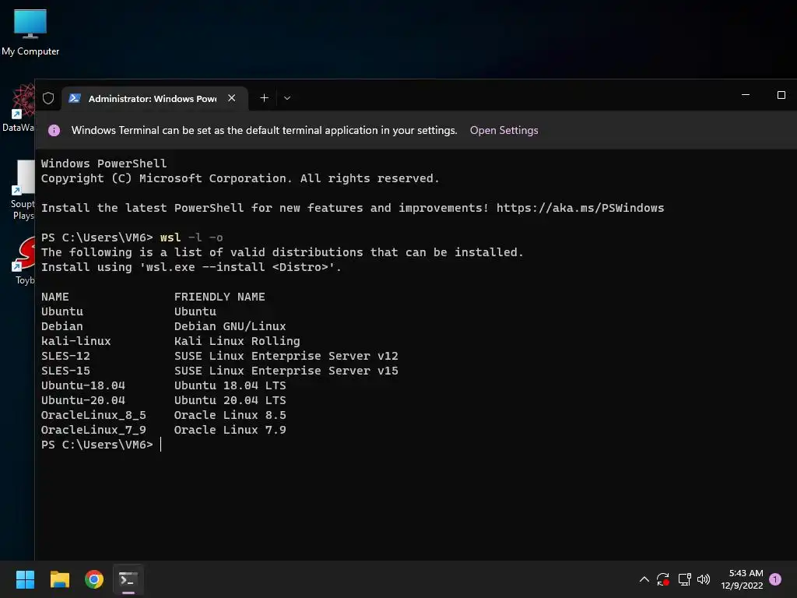Click the 'Debian GNU/Linux' friendly name
797x598 pixels.
[230, 326]
